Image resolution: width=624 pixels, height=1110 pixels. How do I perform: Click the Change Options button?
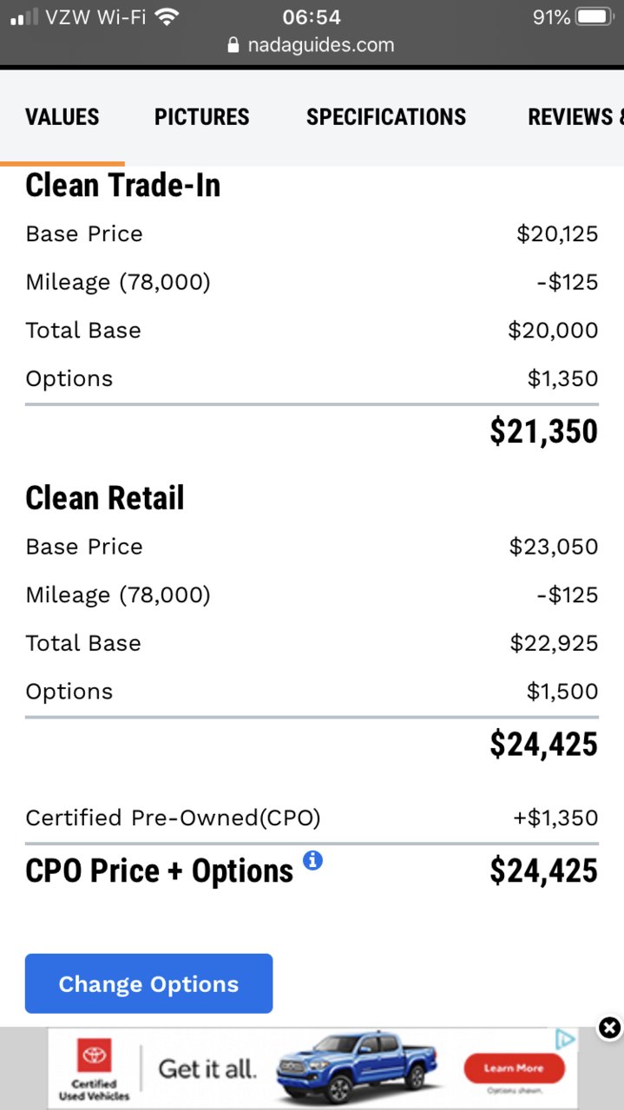148,983
